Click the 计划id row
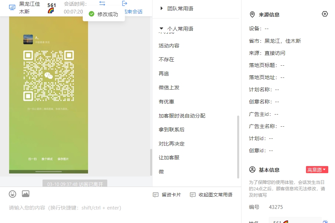Viewport: 335px width, 223px height. [x=261, y=138]
